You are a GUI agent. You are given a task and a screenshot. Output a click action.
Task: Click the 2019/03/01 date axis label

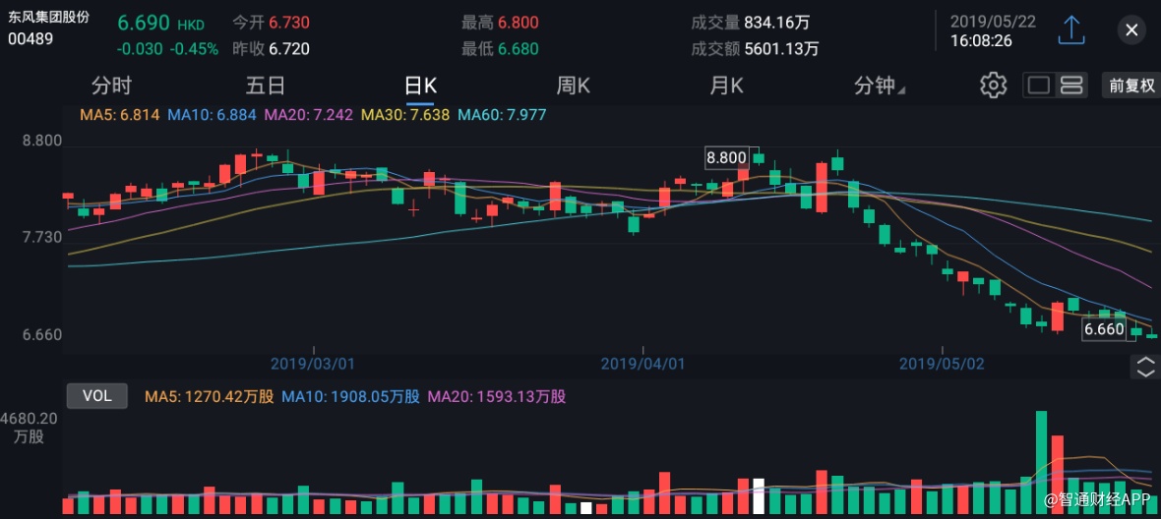pyautogui.click(x=313, y=363)
